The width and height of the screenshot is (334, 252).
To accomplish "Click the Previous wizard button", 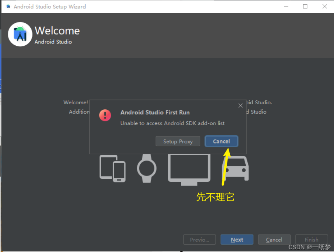I will coord(199,240).
